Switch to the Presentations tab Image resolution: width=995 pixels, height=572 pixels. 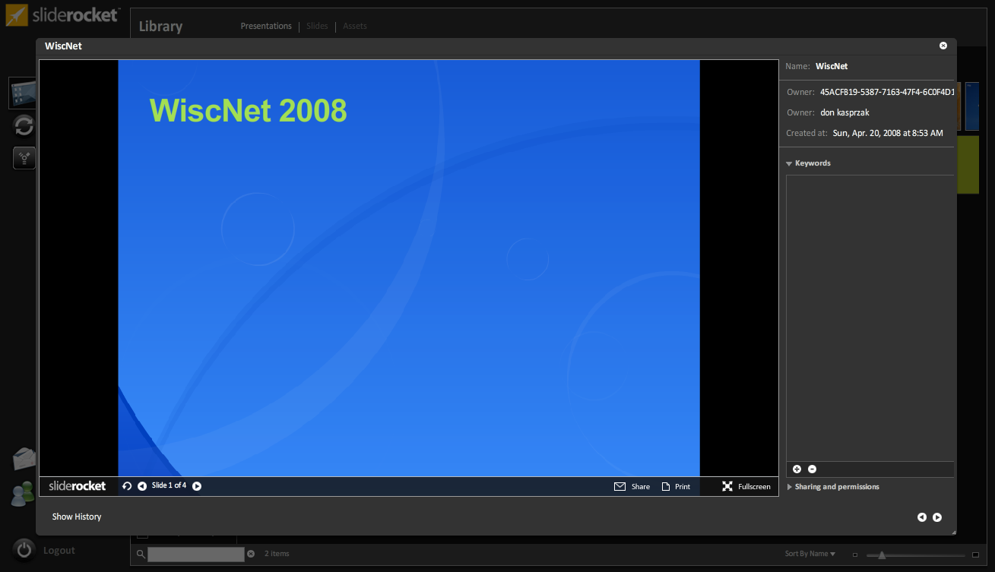(266, 26)
